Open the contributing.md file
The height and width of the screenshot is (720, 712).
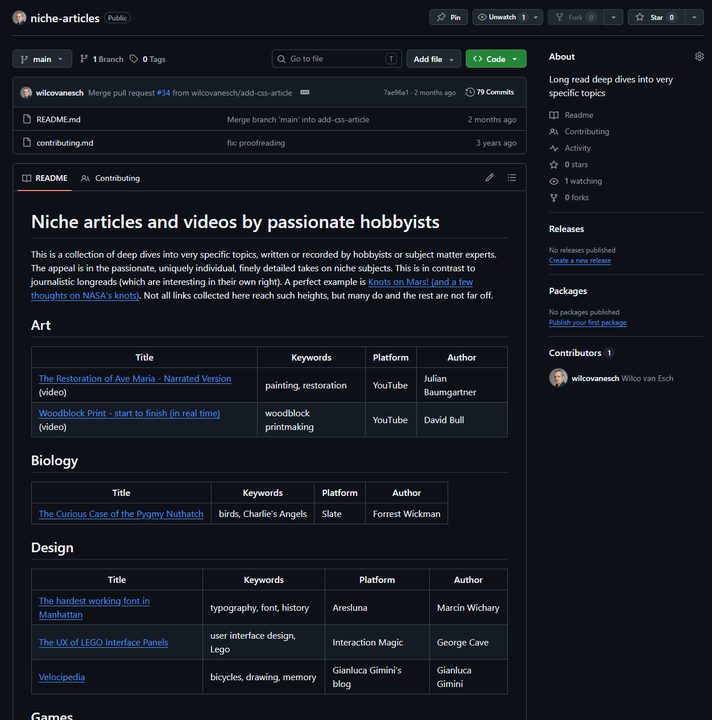pyautogui.click(x=65, y=143)
